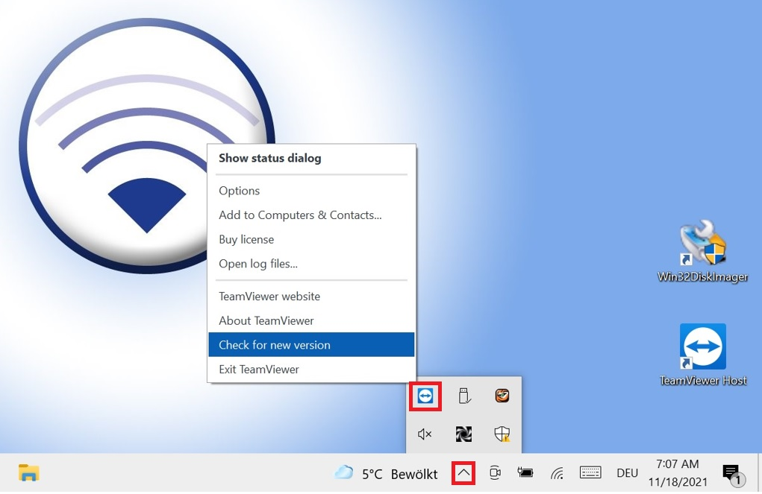Open File Explorer from the taskbar
This screenshot has height=494, width=762.
pos(28,472)
